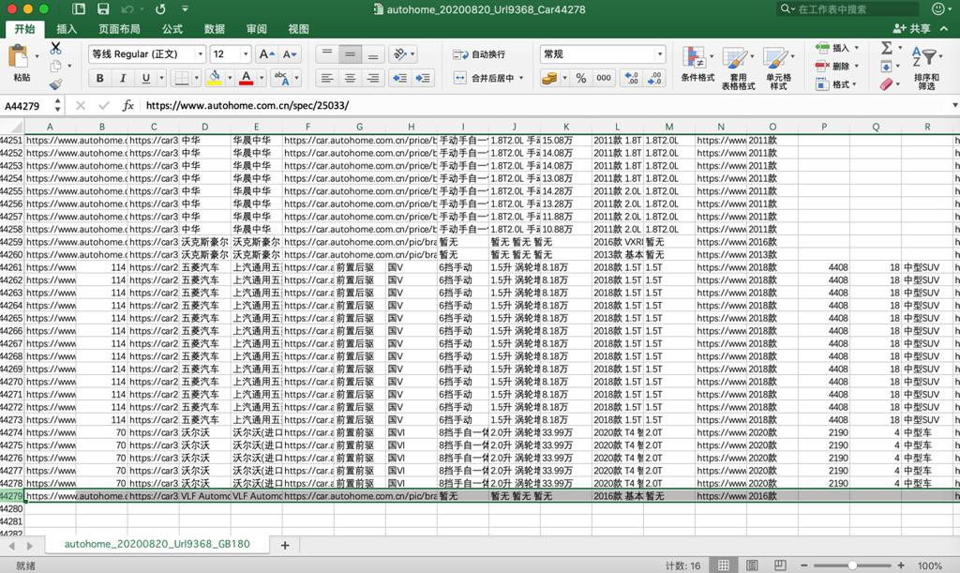Apply cell borders icon
960x573 pixels.
click(182, 78)
